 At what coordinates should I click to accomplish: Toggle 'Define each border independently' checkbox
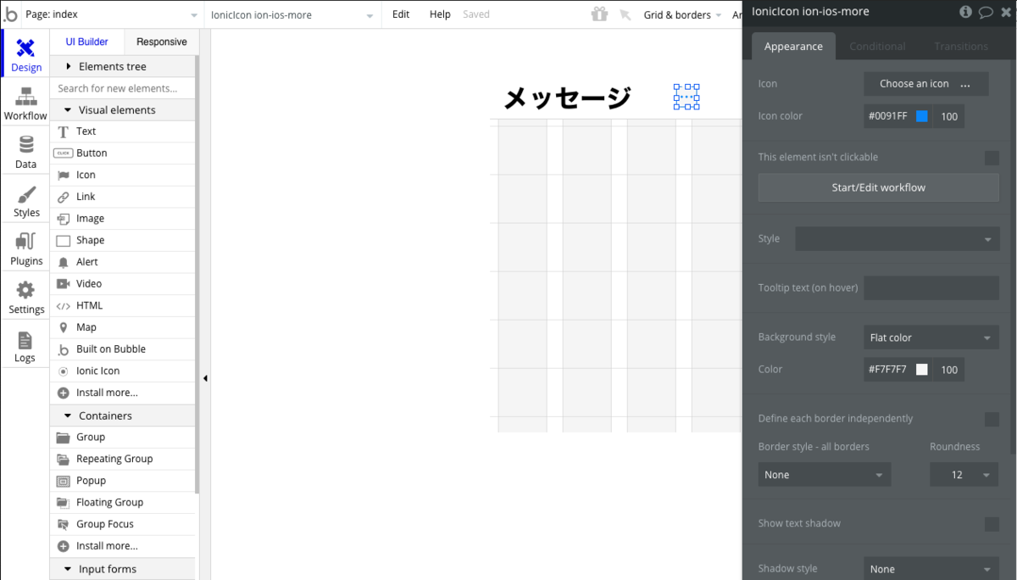point(992,419)
